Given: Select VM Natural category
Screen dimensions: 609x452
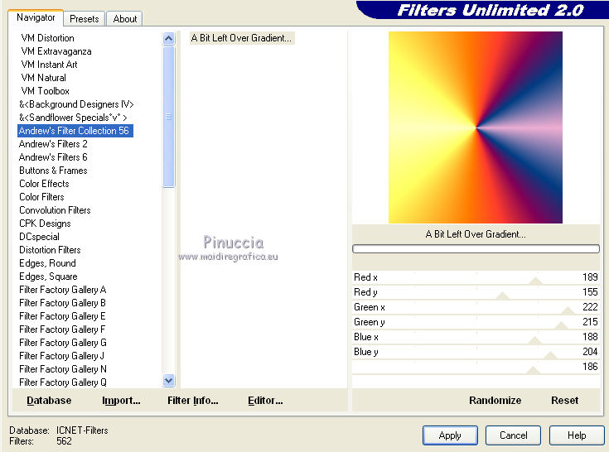Looking at the screenshot, I should click(43, 78).
